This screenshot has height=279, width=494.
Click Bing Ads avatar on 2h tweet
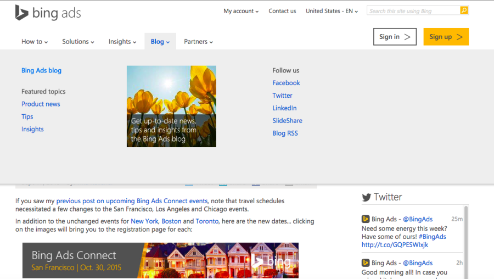click(x=366, y=263)
